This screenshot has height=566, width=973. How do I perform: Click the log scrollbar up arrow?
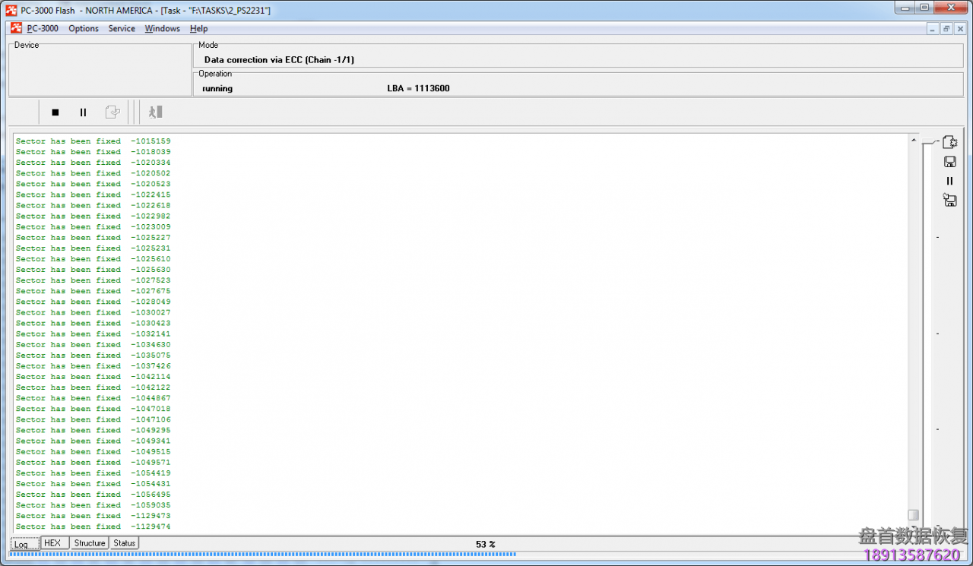(x=914, y=141)
